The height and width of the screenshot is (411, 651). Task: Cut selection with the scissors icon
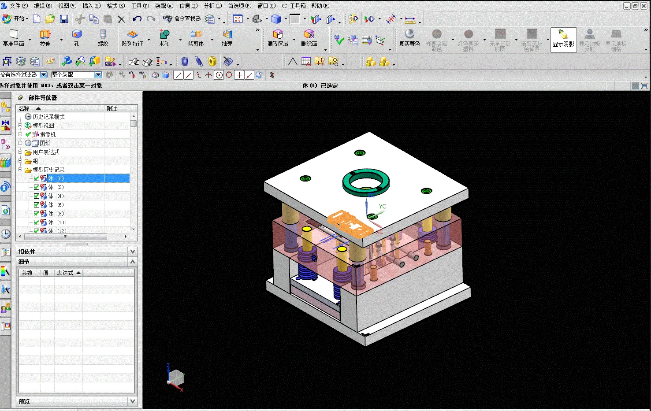click(x=80, y=19)
